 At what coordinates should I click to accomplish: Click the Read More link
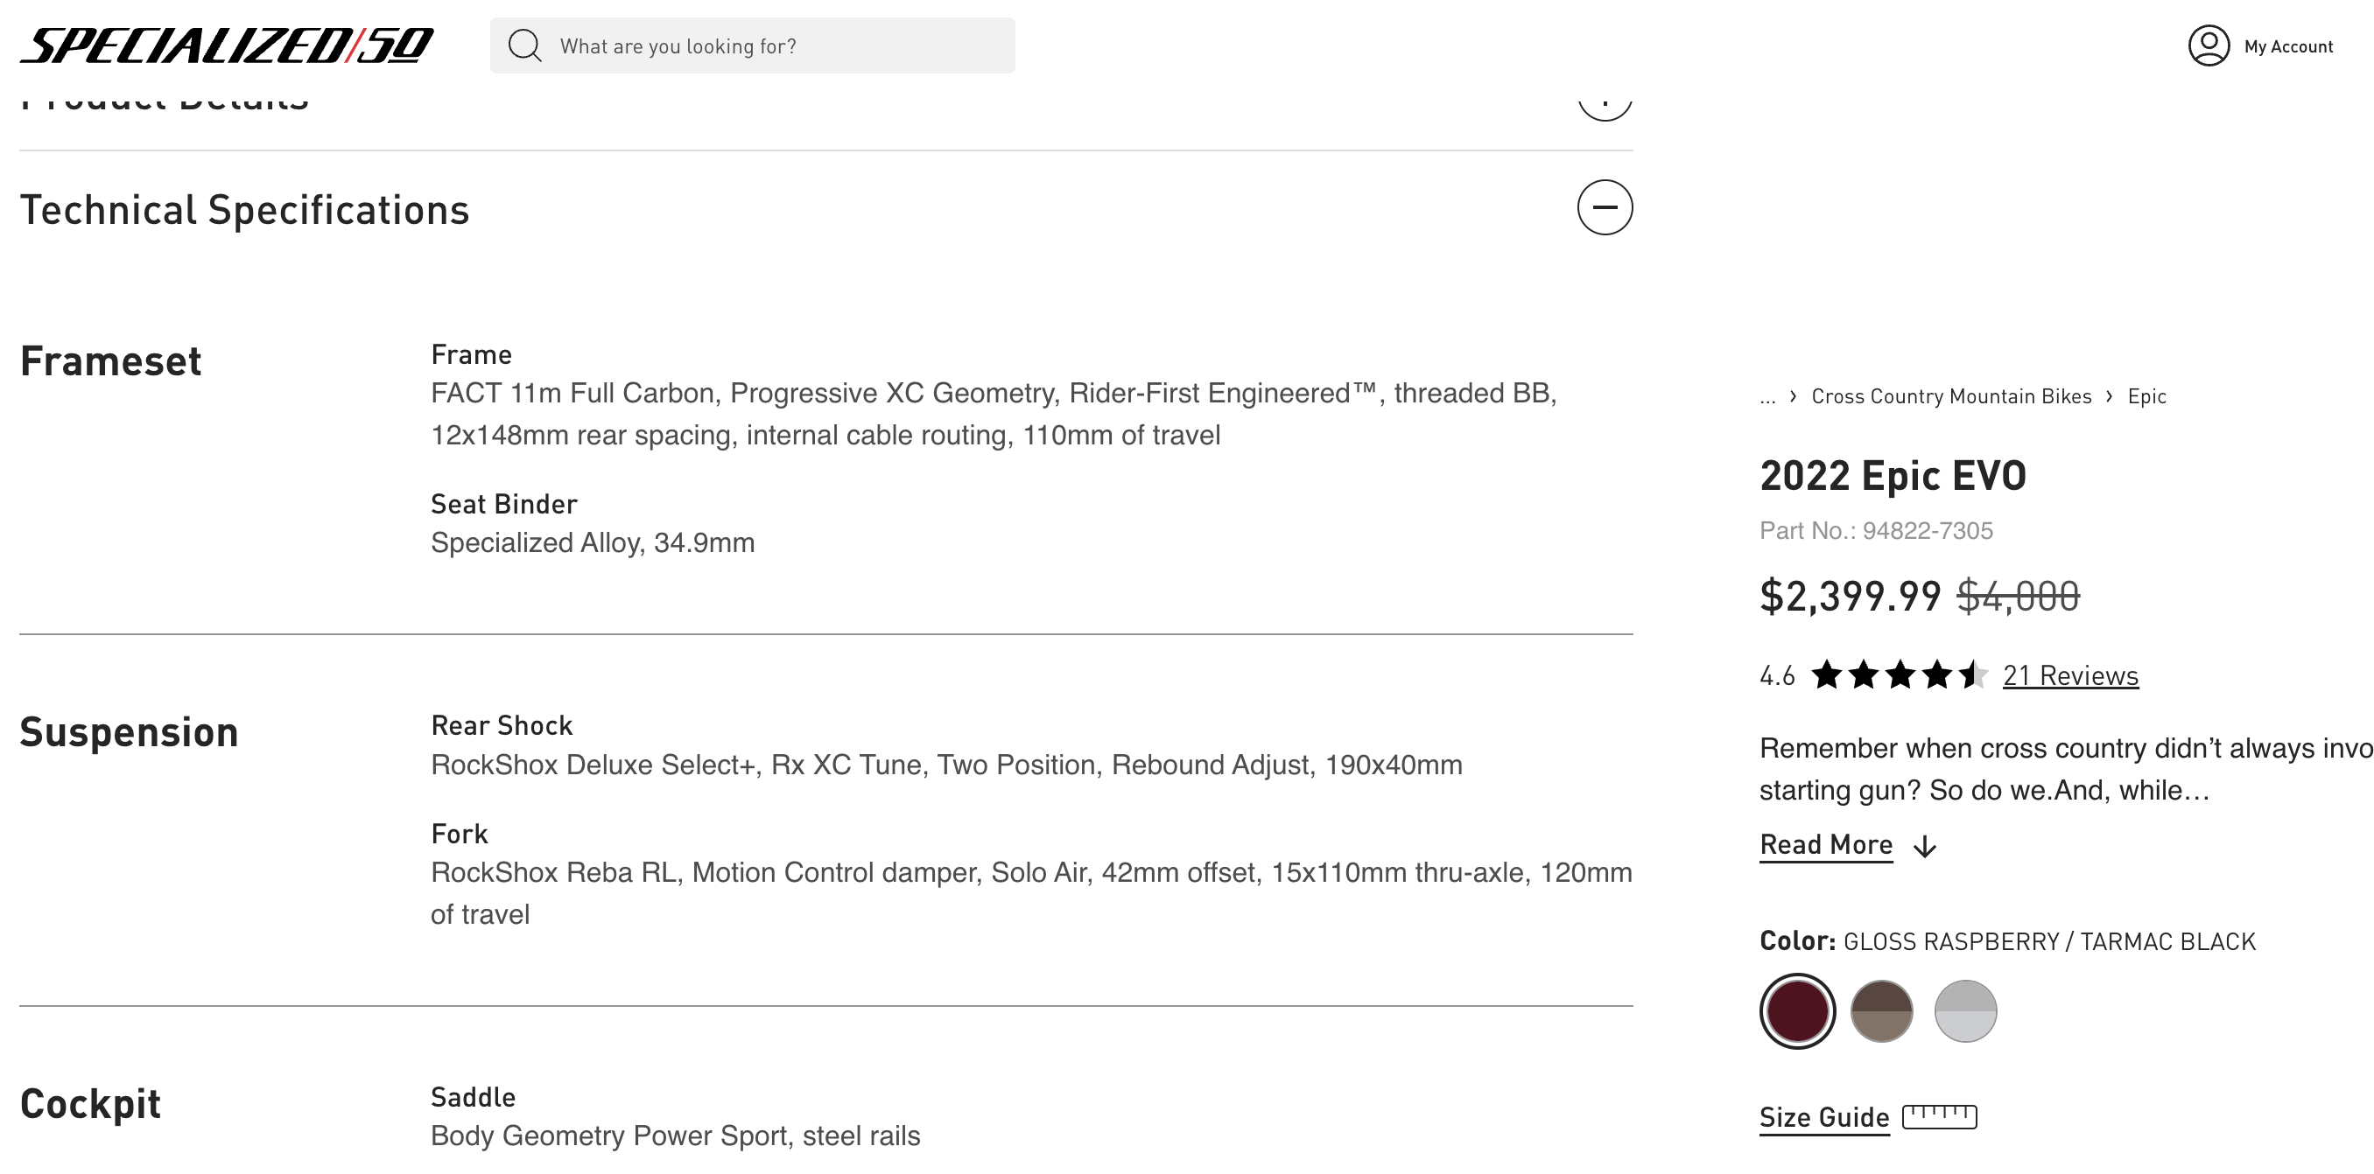click(1826, 844)
